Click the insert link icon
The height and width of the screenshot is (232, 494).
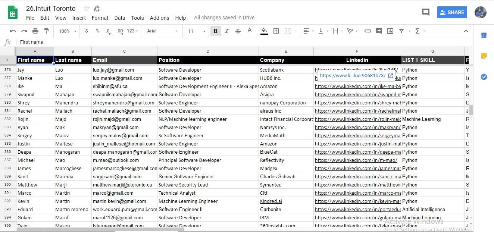pyautogui.click(x=368, y=31)
